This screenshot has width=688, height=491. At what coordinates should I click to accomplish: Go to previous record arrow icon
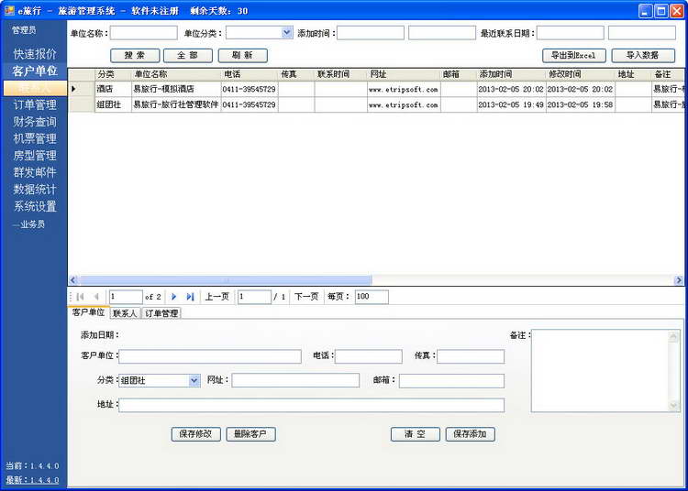pos(96,297)
